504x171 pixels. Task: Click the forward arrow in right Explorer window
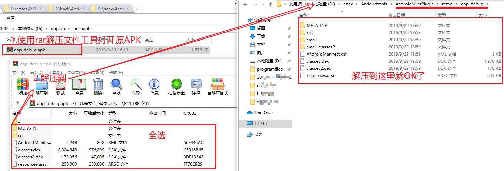coord(256,4)
